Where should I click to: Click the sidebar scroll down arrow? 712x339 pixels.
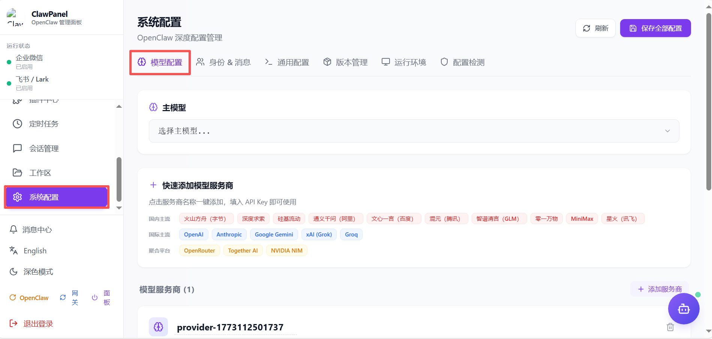click(x=119, y=208)
